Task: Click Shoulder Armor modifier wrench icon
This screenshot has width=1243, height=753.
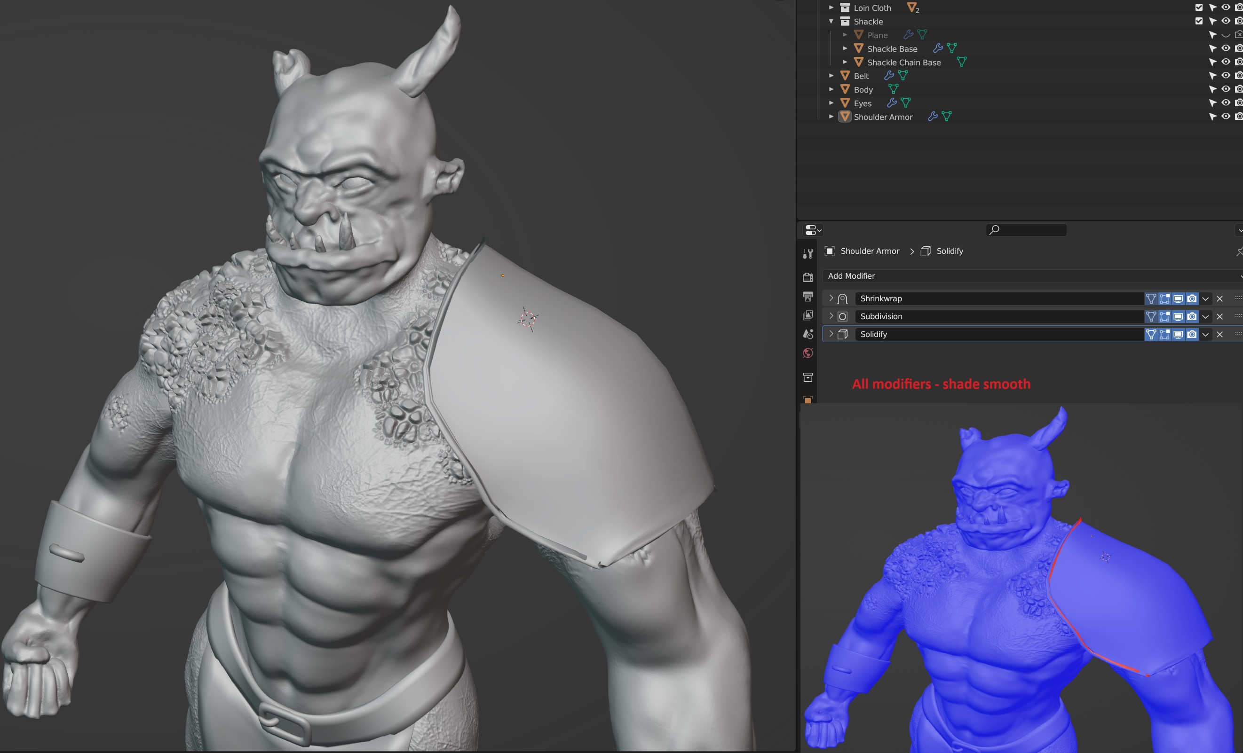Action: click(933, 117)
